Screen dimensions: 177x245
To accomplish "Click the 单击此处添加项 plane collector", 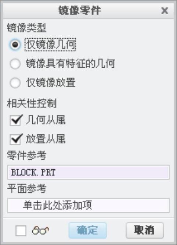I will (x=88, y=205).
